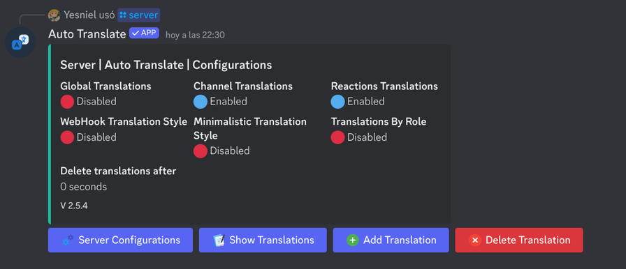This screenshot has width=626, height=269.
Task: Click the Auto Translate bot avatar
Action: (20, 42)
